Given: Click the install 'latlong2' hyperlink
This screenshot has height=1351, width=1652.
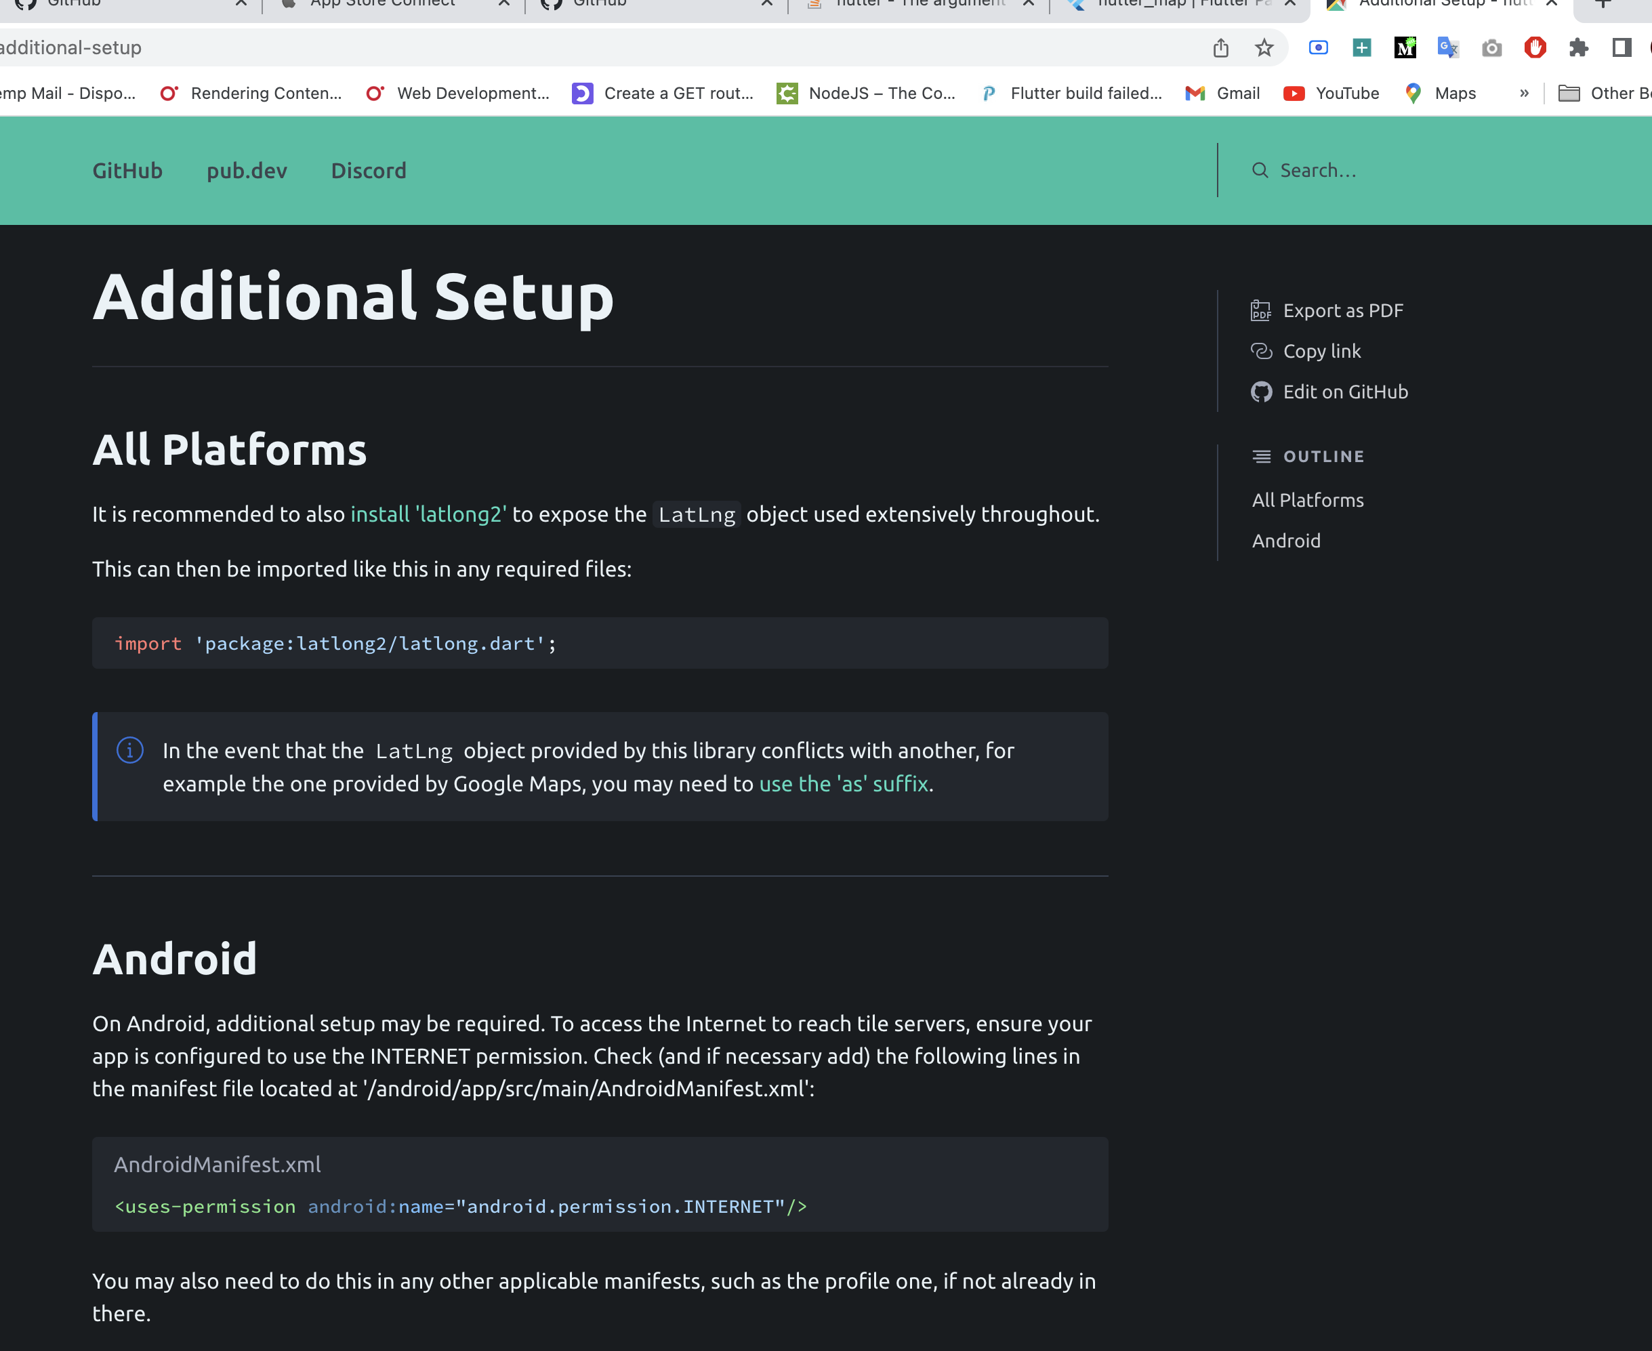Looking at the screenshot, I should (x=427, y=514).
